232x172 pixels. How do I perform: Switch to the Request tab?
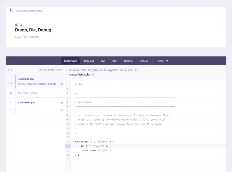tap(89, 61)
